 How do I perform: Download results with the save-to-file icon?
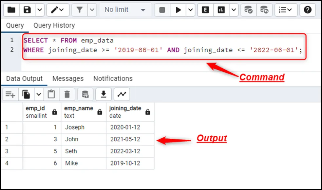click(x=104, y=94)
